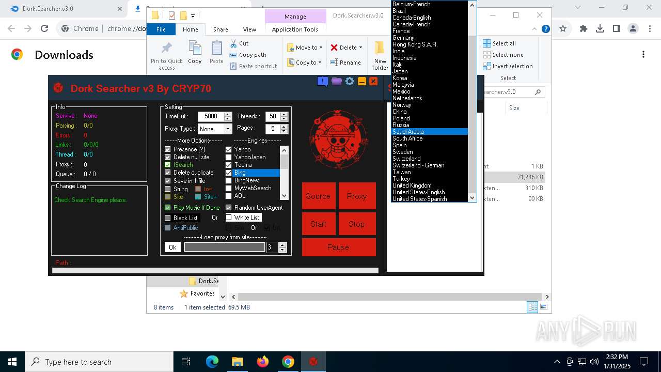Click the Copy icon in Explorer ribbon
Image resolution: width=661 pixels, height=372 pixels.
point(195,53)
